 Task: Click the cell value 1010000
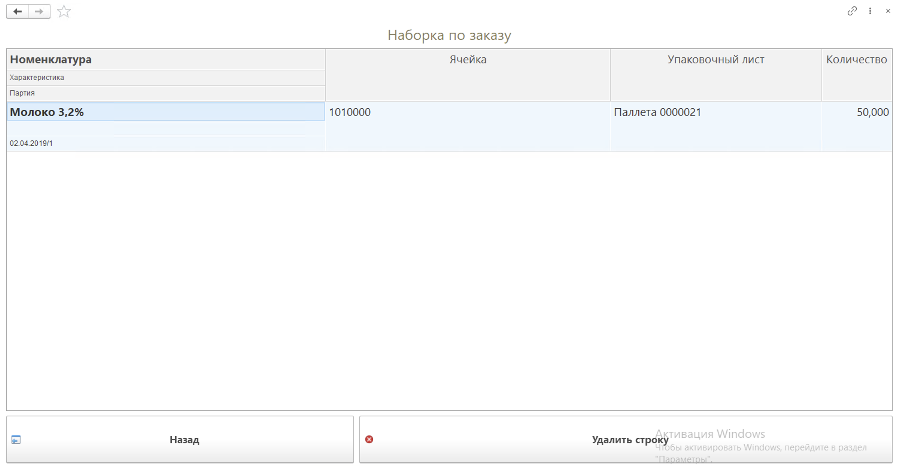point(349,112)
